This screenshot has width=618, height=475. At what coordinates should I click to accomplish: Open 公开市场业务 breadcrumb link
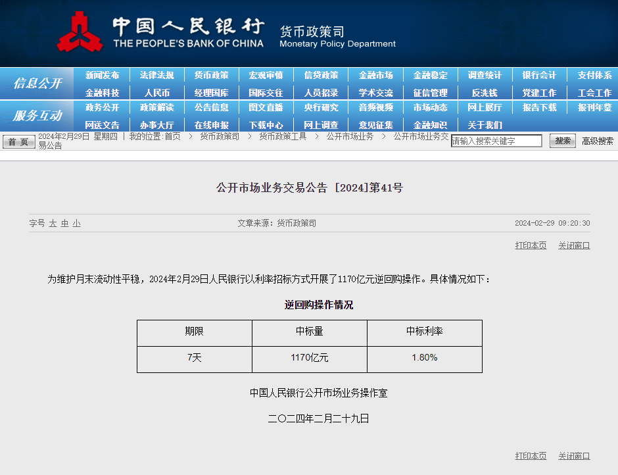(x=350, y=137)
